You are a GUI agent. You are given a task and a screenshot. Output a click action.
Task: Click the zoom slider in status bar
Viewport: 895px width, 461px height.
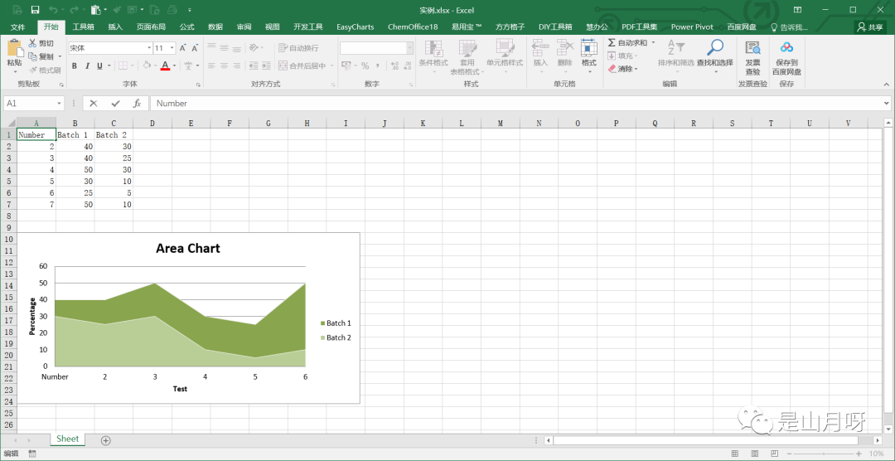[x=823, y=454]
